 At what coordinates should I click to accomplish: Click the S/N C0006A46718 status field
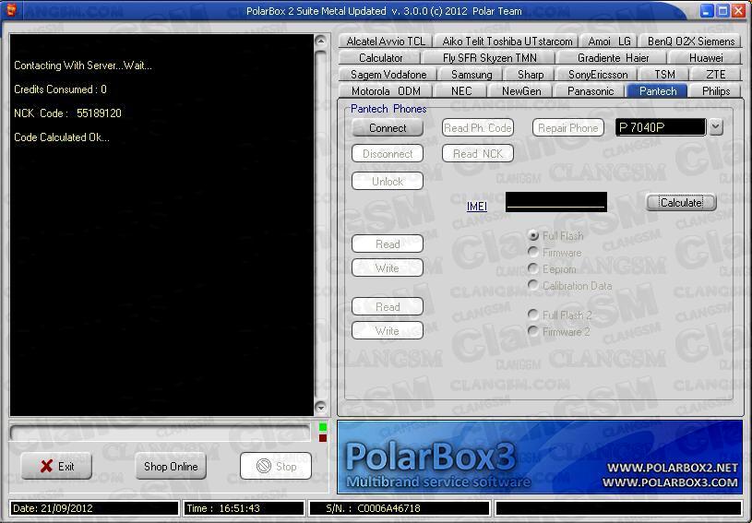(400, 508)
